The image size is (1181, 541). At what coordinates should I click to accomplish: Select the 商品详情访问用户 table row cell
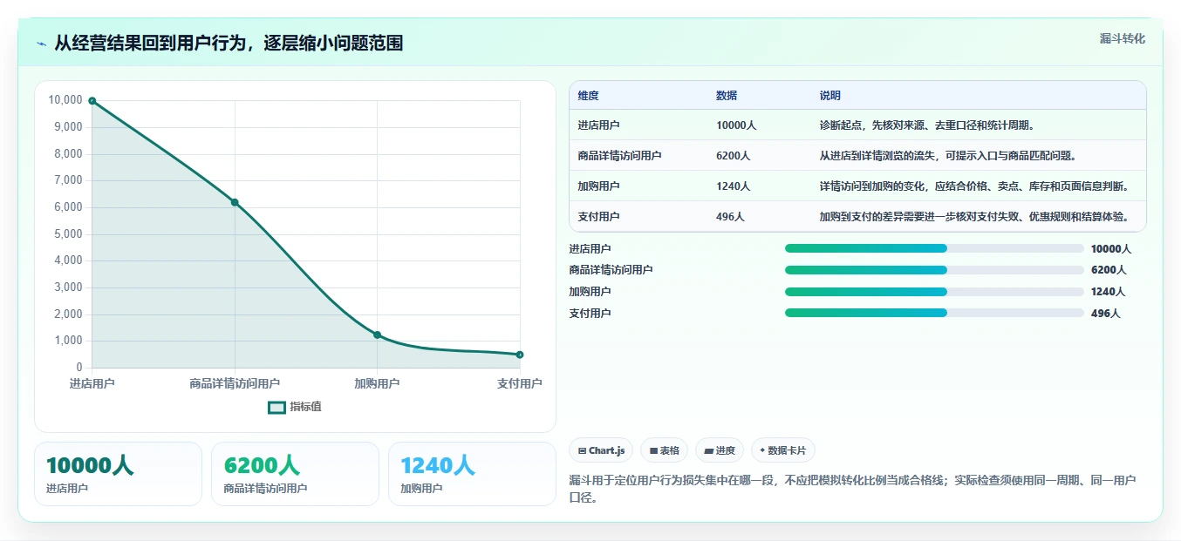638,156
